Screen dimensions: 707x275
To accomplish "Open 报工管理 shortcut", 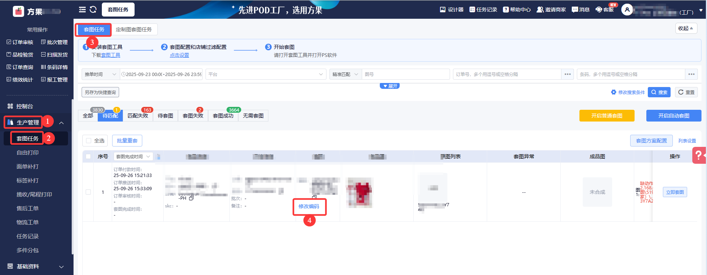I will click(54, 80).
